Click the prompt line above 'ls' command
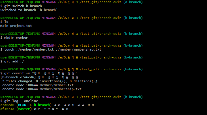 coord(71,18)
